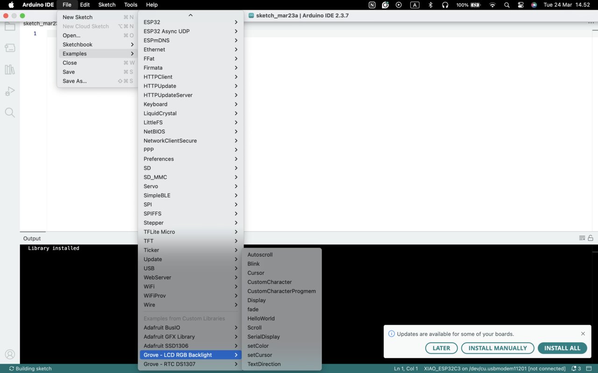Dismiss the board updates notification with X

point(583,334)
